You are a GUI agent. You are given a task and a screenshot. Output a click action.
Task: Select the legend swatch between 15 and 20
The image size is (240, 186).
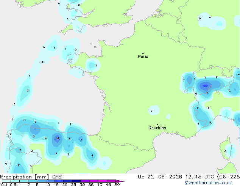point(59,181)
